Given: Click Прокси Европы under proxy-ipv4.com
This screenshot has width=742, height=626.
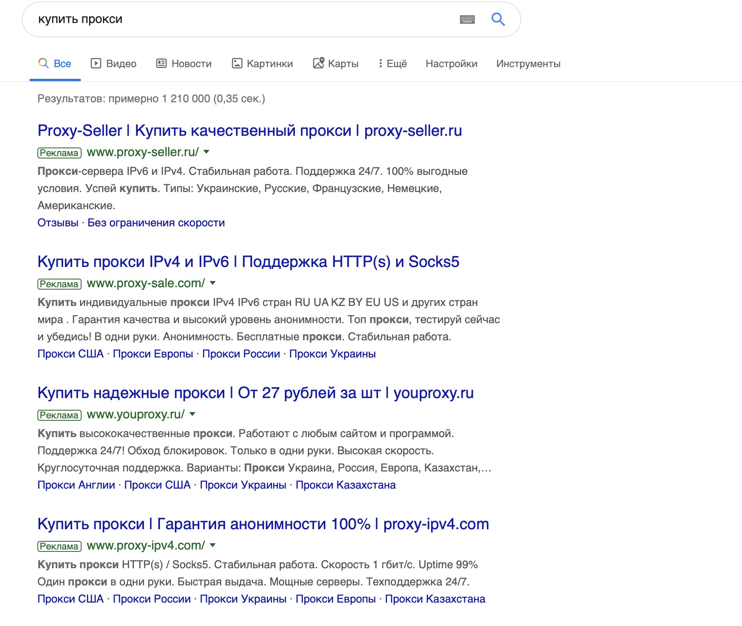Looking at the screenshot, I should 335,599.
